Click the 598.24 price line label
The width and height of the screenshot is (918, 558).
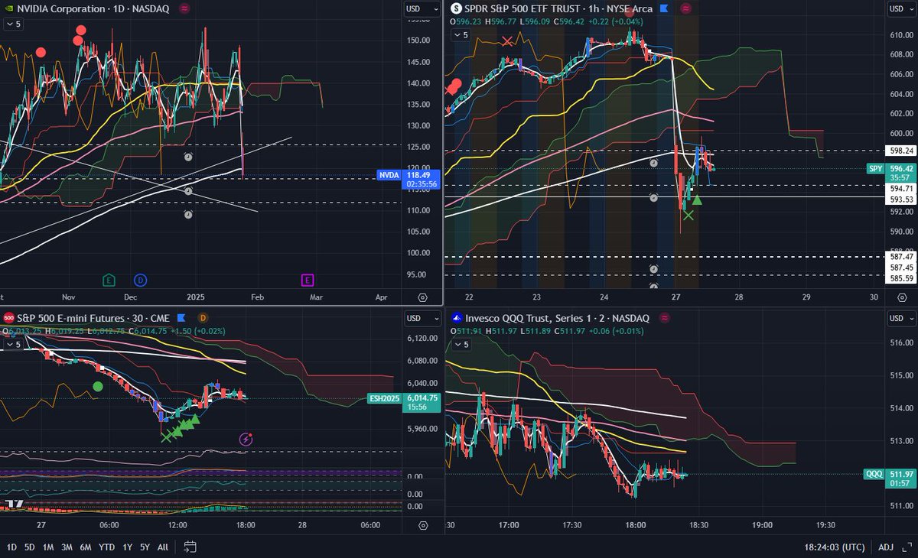click(900, 151)
